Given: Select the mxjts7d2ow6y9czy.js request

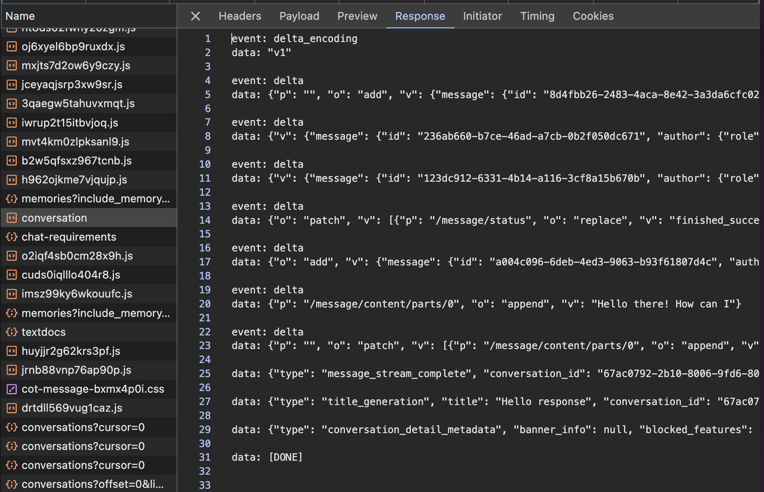Looking at the screenshot, I should click(89, 66).
